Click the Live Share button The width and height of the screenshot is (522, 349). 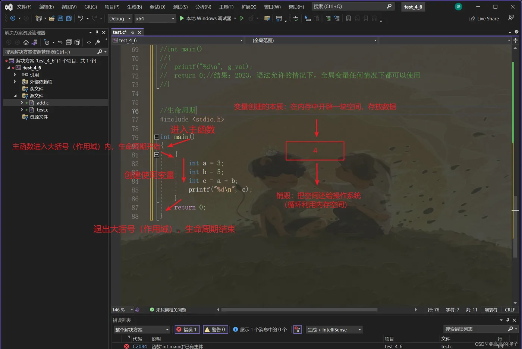click(x=484, y=19)
